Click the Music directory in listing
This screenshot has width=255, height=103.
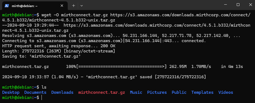click(x=136, y=92)
